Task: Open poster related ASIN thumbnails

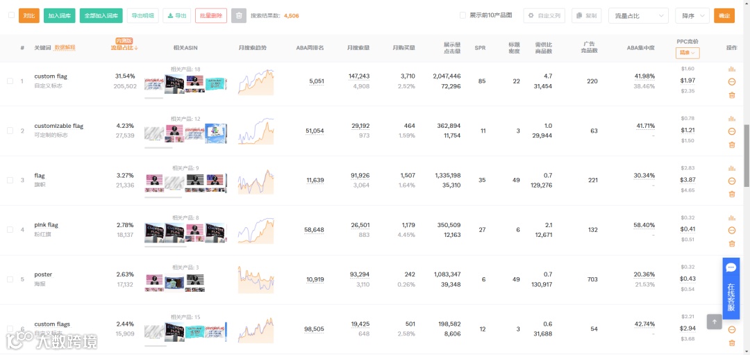Action: (175, 282)
